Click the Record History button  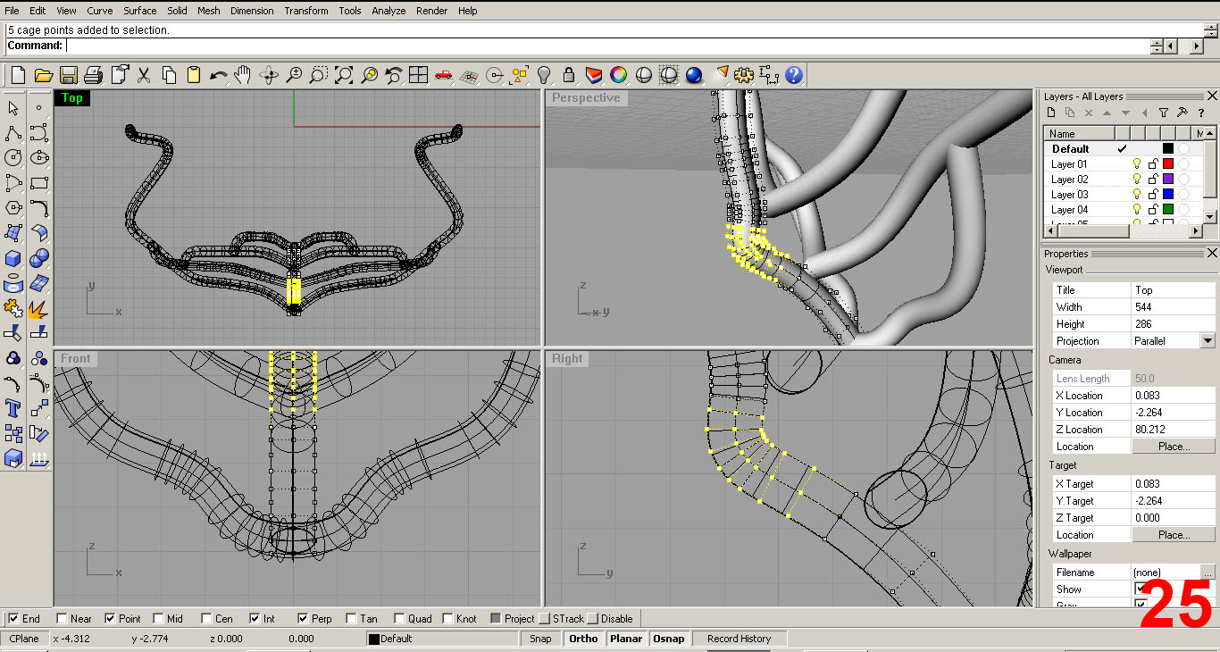click(739, 639)
